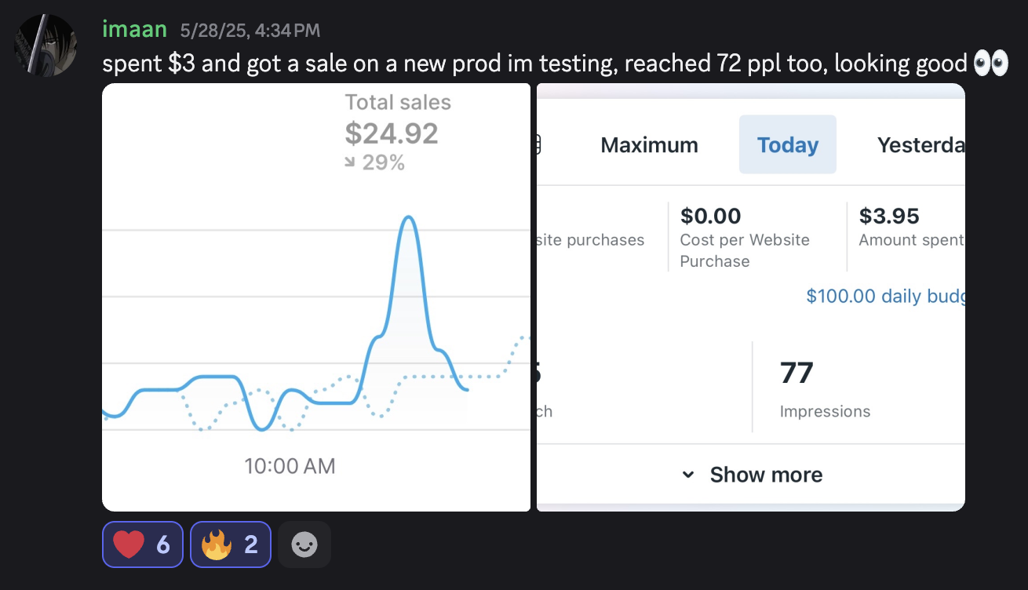Screen dimensions: 1028x590
Task: Click the message timestamp 5/28/25, 4:34 PM
Action: click(250, 31)
